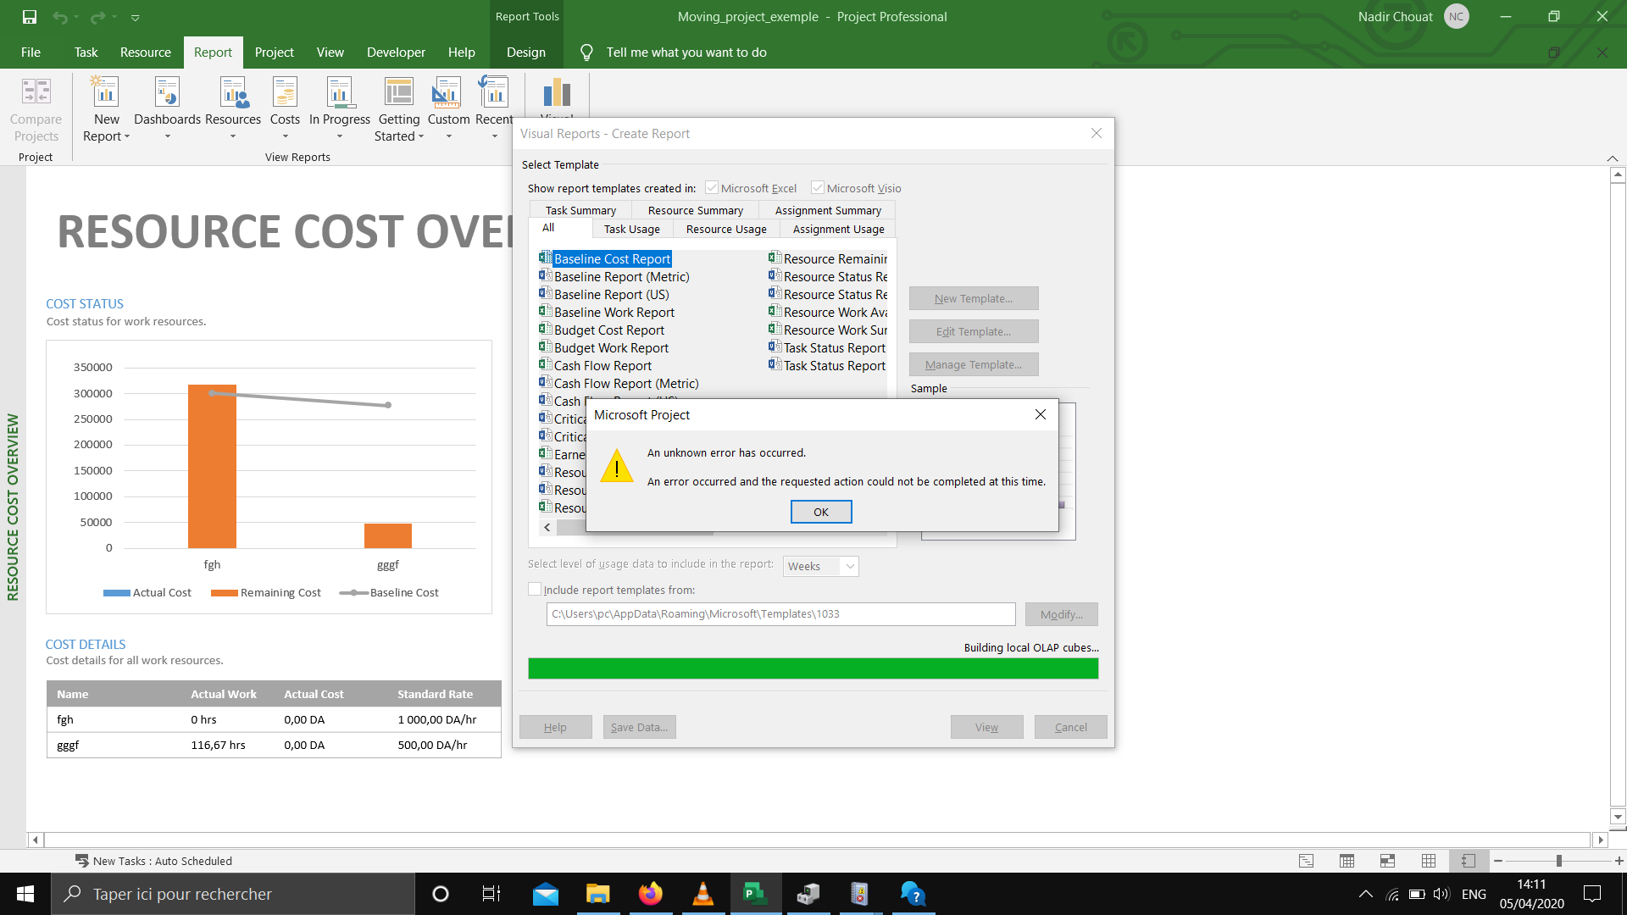Open the File menu

31,53
